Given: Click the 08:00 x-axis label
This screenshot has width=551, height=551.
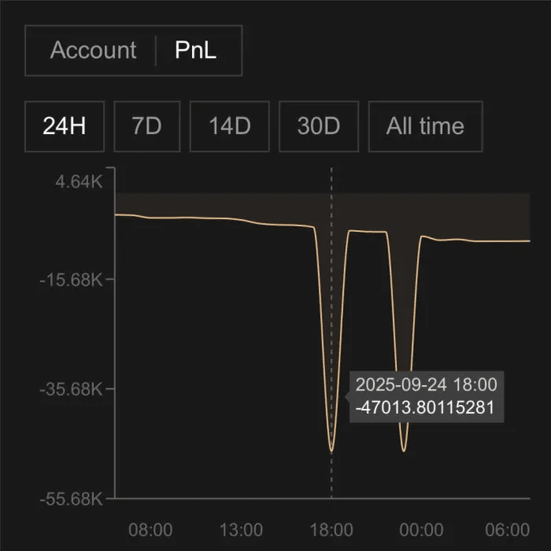Looking at the screenshot, I should [x=150, y=530].
